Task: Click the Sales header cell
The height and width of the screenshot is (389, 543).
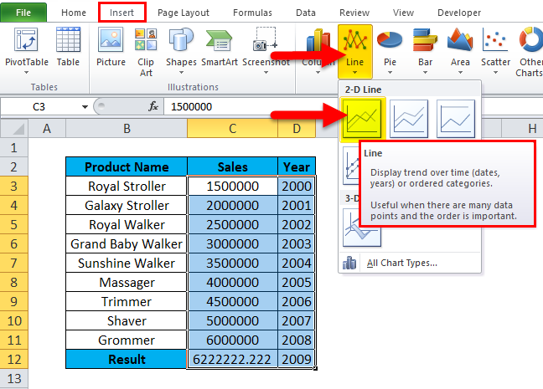Action: tap(232, 167)
